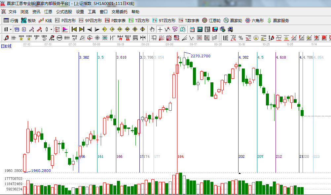
Task: Open the 行情 market quotes view
Action: click(11, 20)
